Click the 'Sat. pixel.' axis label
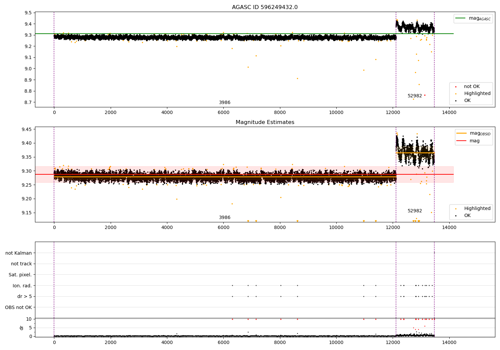500x350 pixels. click(x=20, y=275)
